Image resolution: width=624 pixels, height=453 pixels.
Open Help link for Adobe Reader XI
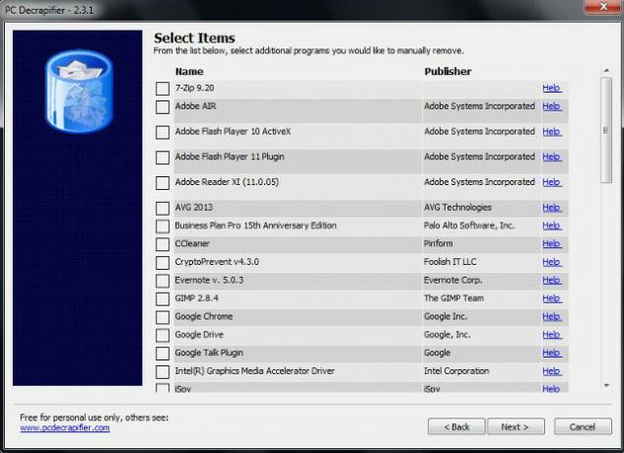tap(552, 182)
